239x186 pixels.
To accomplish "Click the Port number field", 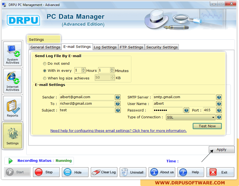I will (209, 110).
